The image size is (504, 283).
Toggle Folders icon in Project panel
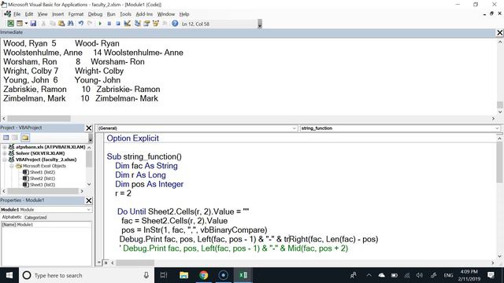[x=25, y=138]
